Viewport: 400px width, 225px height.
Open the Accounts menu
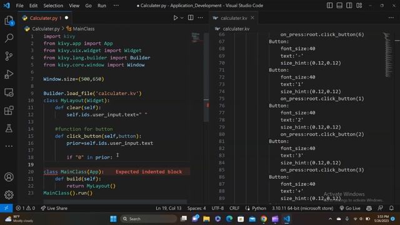[9, 177]
